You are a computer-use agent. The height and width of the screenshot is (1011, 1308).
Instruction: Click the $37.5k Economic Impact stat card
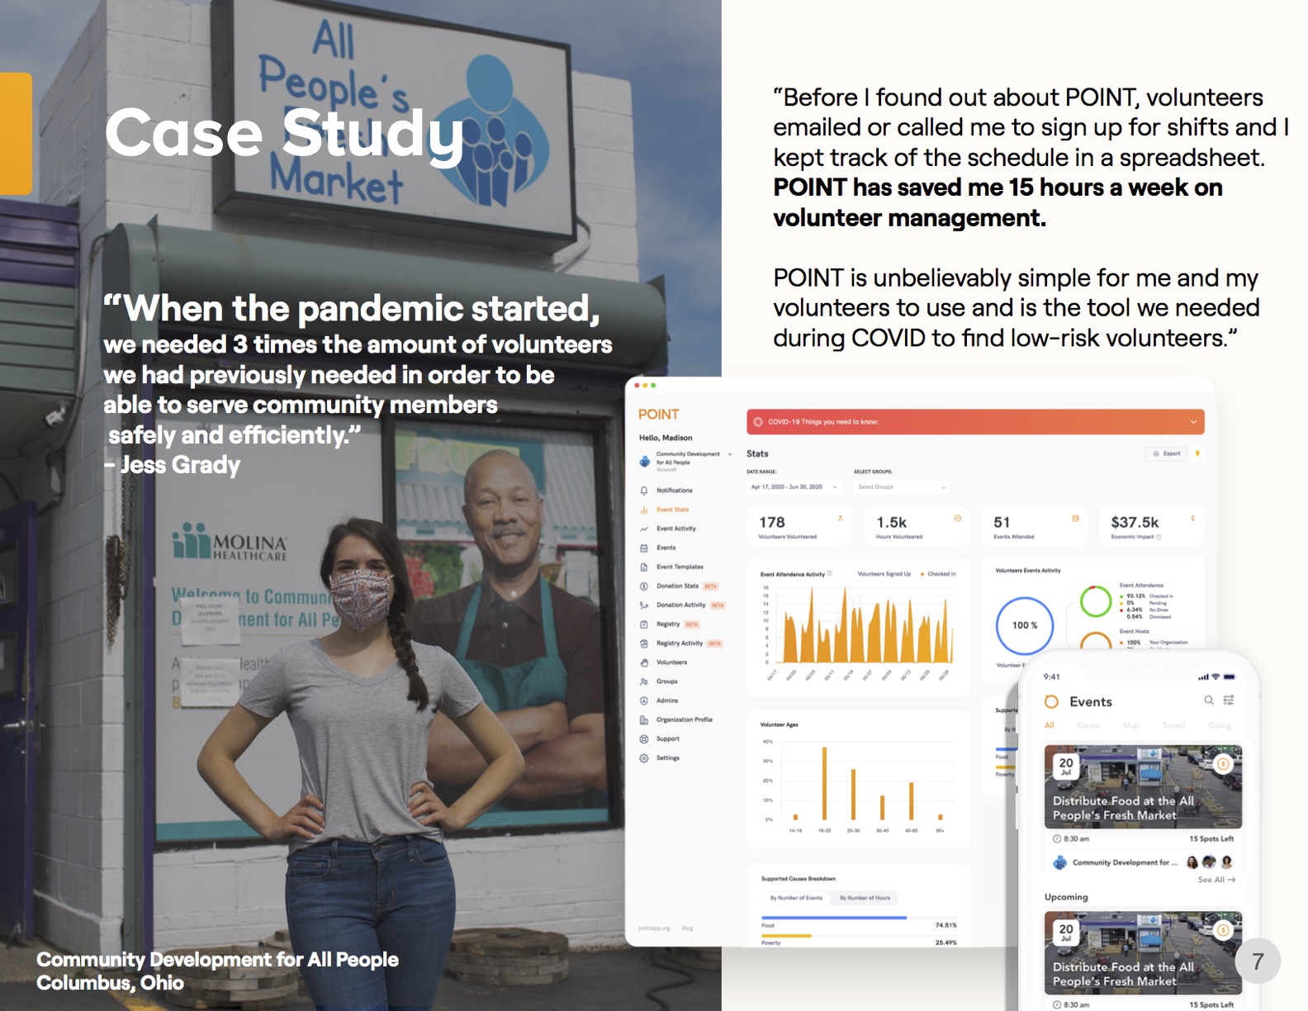coord(1152,526)
